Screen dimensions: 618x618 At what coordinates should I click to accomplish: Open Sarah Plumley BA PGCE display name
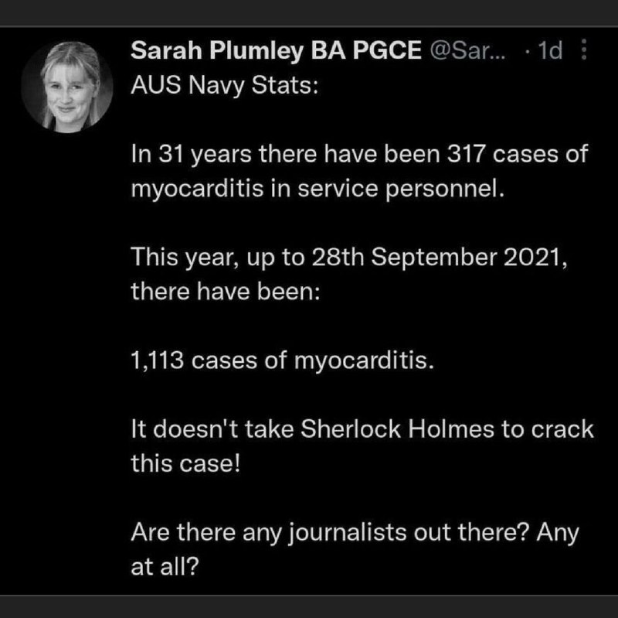click(x=276, y=51)
